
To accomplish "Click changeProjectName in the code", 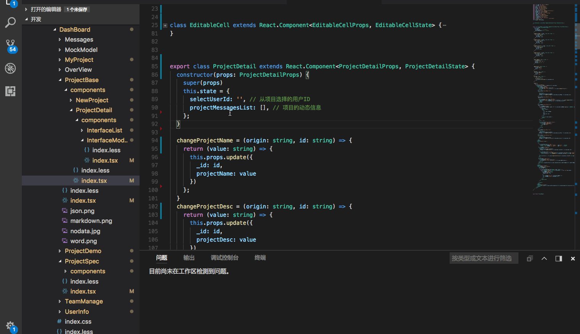I will [205, 140].
